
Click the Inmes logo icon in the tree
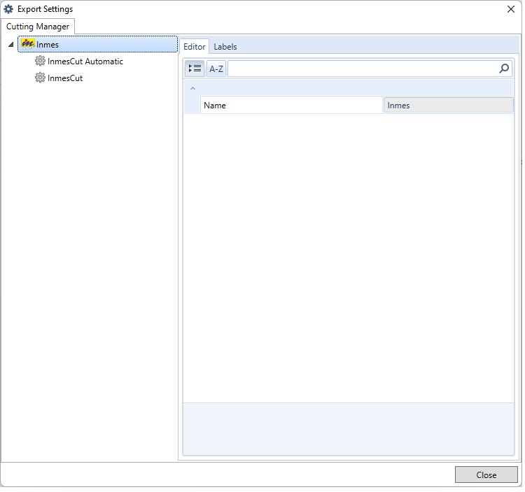pyautogui.click(x=28, y=44)
